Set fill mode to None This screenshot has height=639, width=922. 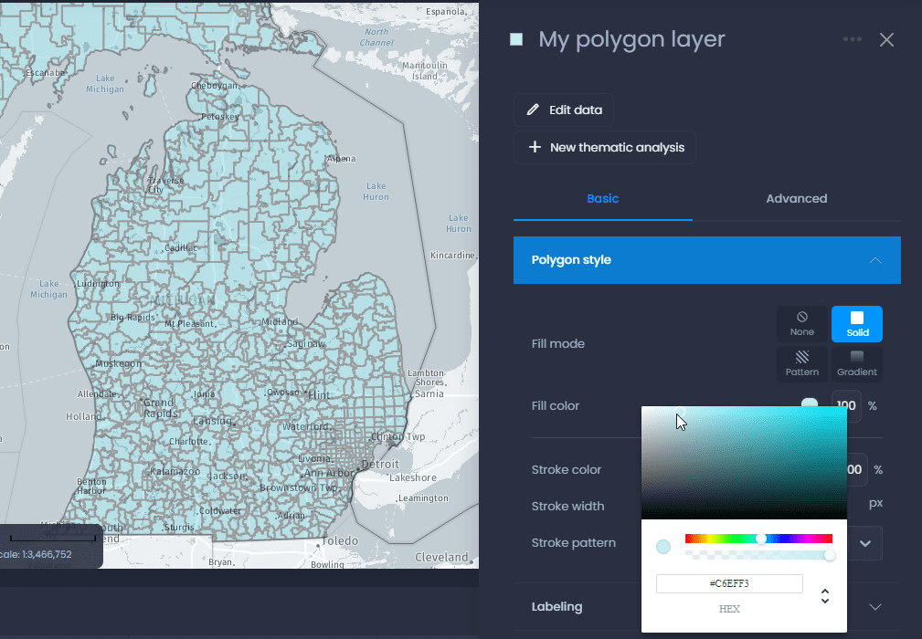[x=802, y=324]
